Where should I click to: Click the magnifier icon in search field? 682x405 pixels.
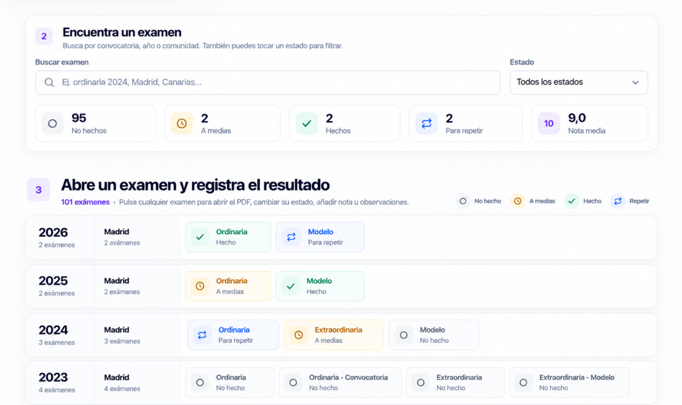click(x=49, y=82)
